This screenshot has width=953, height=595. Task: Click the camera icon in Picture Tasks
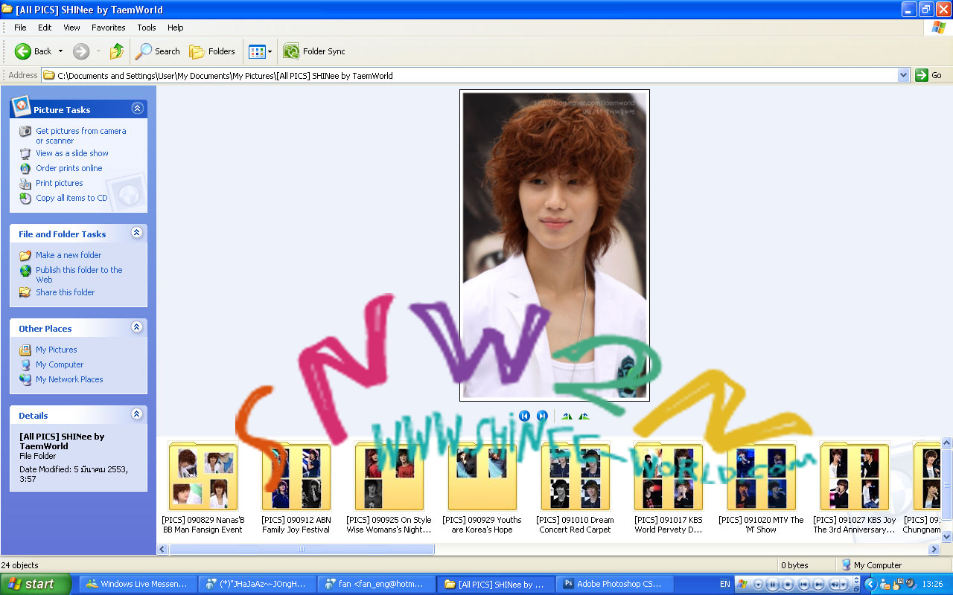point(25,131)
